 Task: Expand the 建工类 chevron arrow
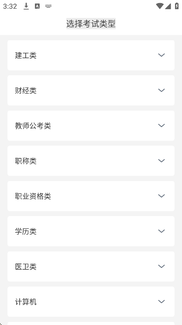(161, 55)
